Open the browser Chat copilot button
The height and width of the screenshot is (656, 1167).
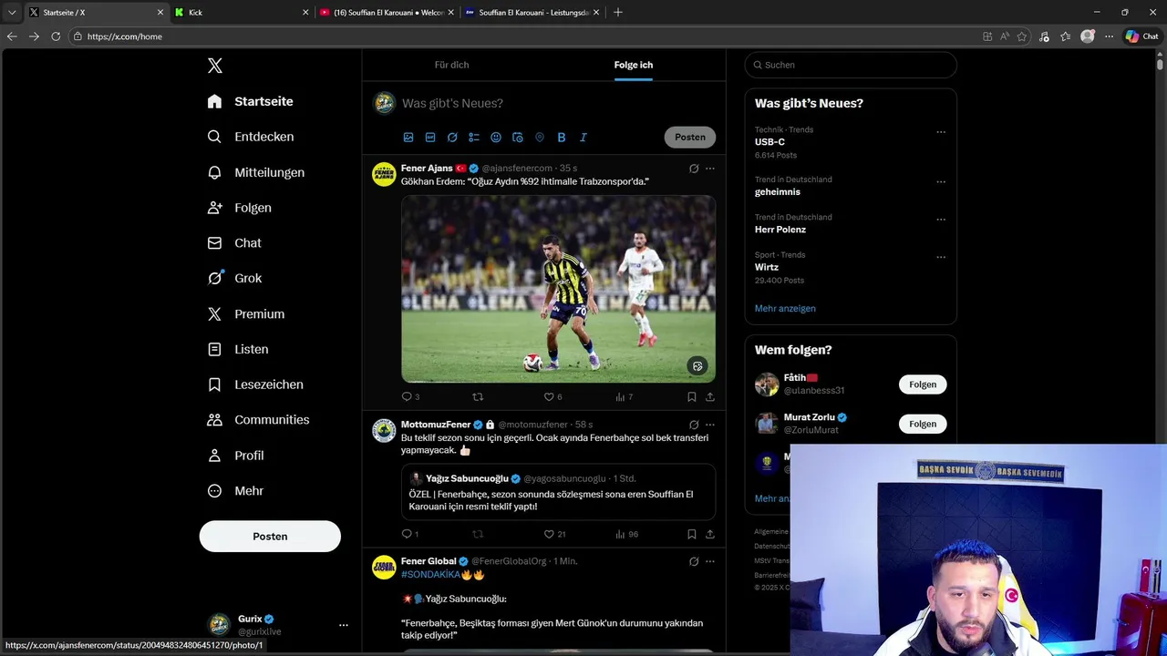1142,36
